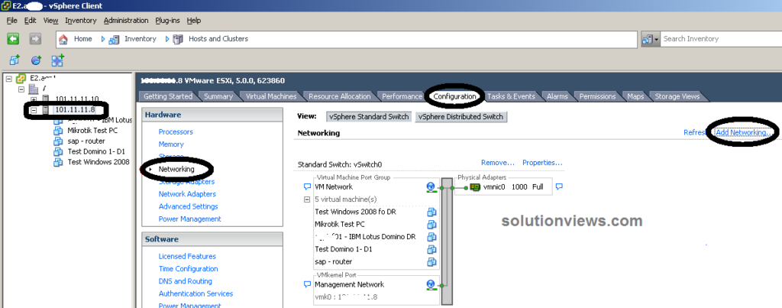The height and width of the screenshot is (308, 782).
Task: Click sap - router VM icon in tree
Action: [58, 141]
